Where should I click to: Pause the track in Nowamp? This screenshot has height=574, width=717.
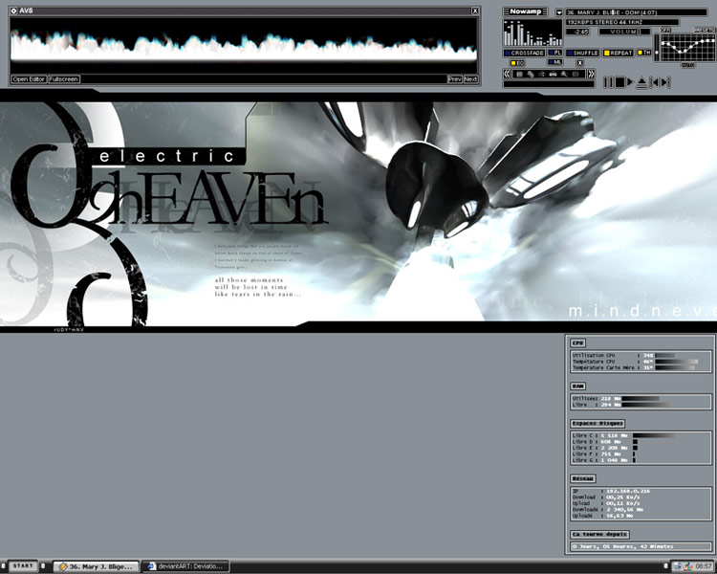click(609, 82)
